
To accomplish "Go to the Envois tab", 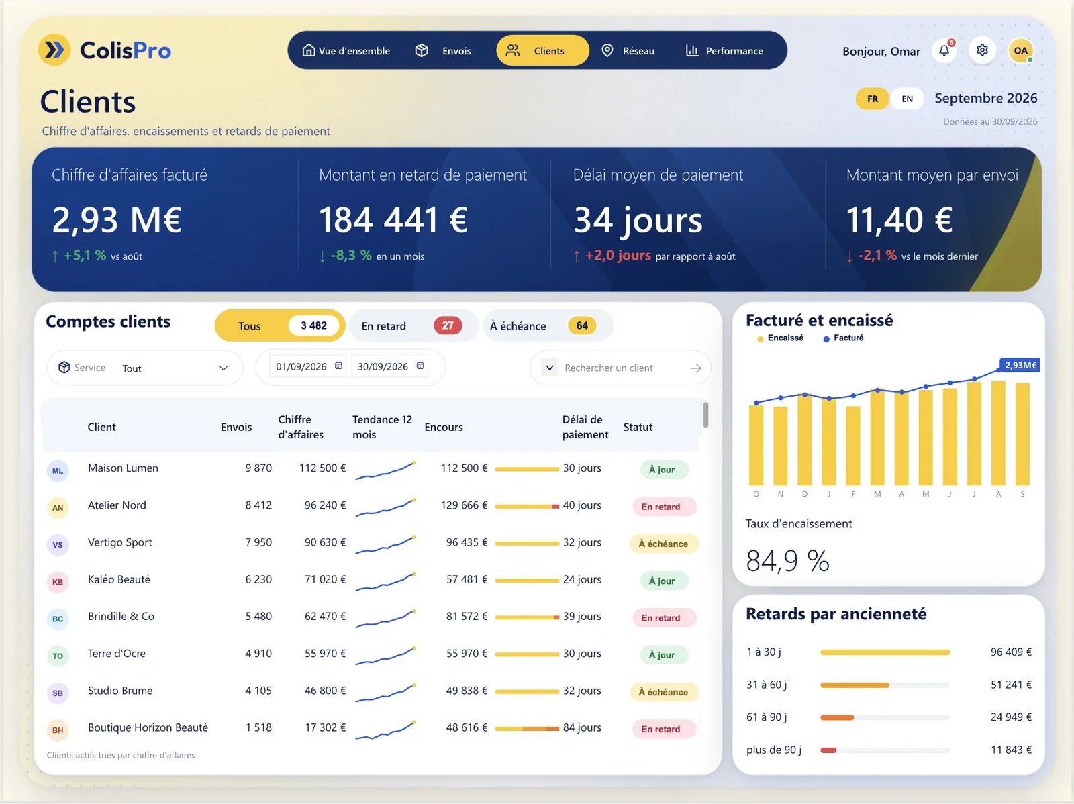I will point(443,50).
